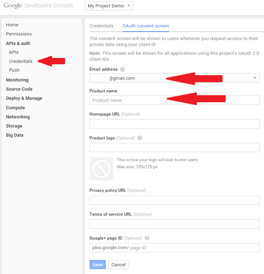Expand the APIs & auth sidebar section
The height and width of the screenshot is (274, 264).
[x=18, y=43]
